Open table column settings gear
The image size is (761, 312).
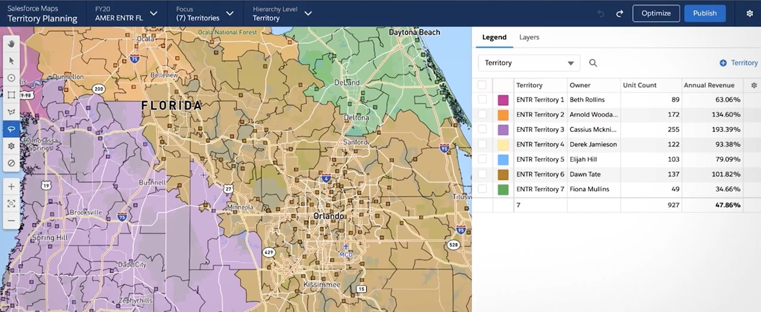tap(754, 85)
